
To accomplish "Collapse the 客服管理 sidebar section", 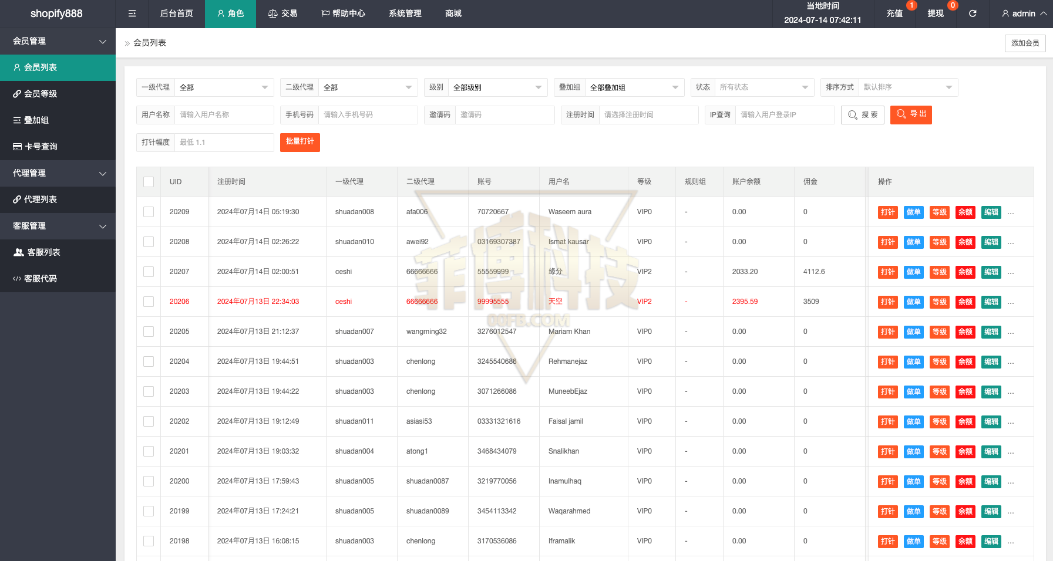I will click(58, 226).
